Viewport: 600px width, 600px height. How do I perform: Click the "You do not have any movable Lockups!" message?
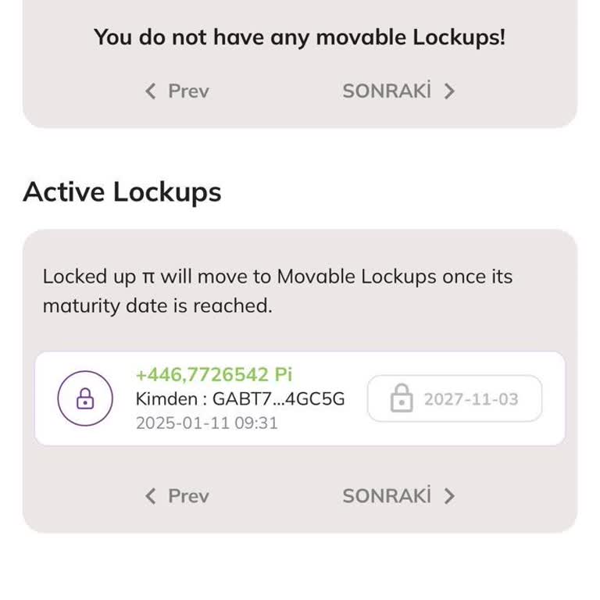[300, 37]
